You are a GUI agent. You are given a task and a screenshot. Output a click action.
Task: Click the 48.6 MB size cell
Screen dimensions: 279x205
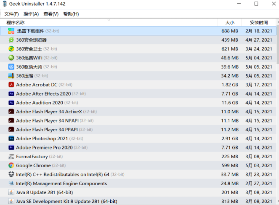229,58
